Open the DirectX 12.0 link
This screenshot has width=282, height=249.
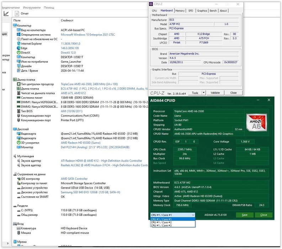tap(68, 53)
